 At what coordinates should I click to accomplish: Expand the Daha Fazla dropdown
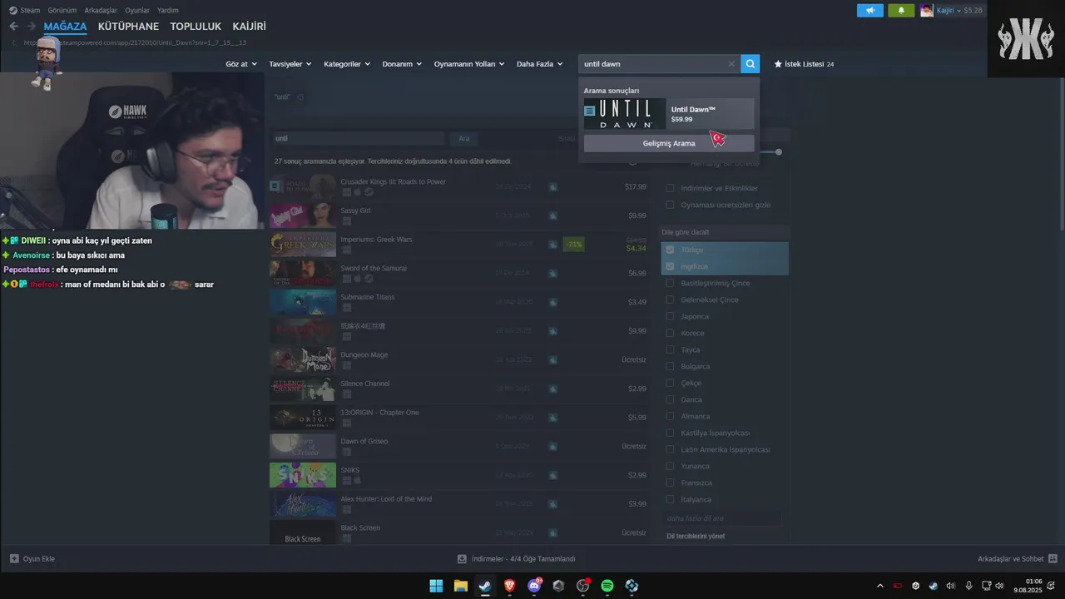coord(539,64)
